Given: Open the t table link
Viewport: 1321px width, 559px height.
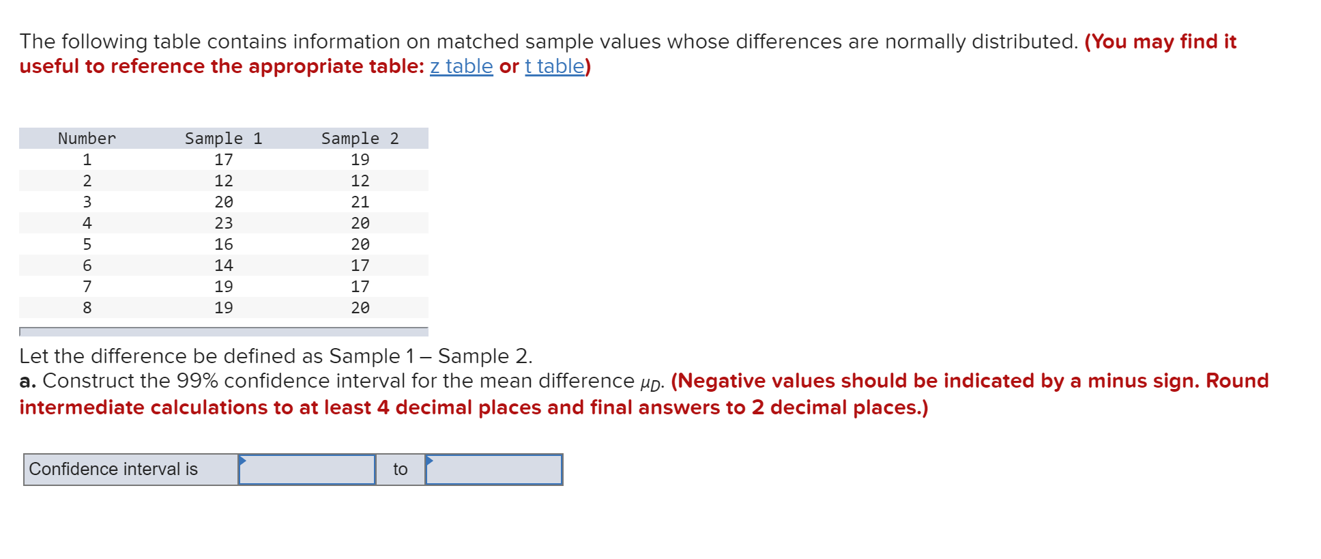Looking at the screenshot, I should click(555, 66).
